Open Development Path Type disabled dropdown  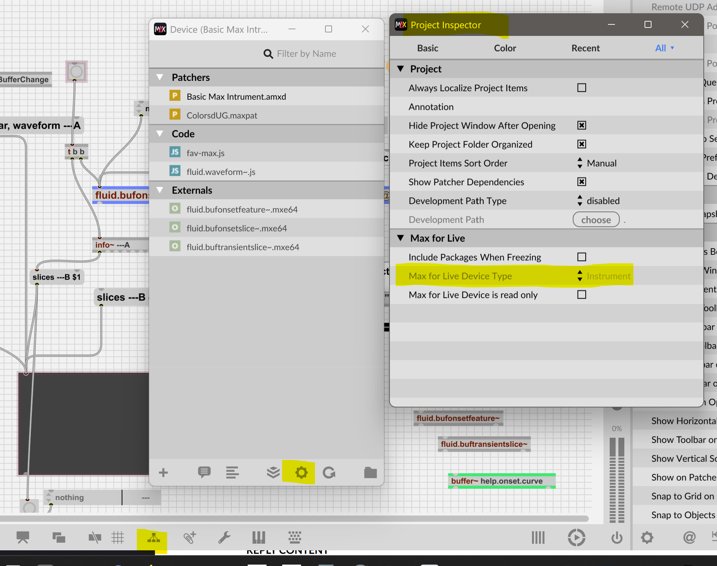click(599, 201)
